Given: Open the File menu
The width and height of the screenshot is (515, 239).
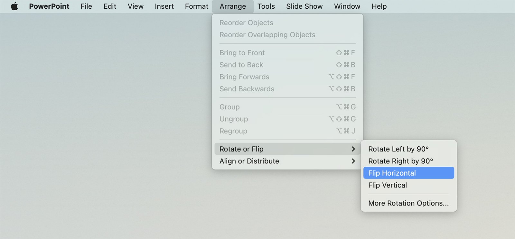Looking at the screenshot, I should (86, 6).
